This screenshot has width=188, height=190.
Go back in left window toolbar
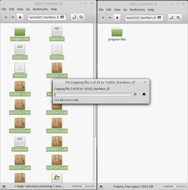pos(6,17)
